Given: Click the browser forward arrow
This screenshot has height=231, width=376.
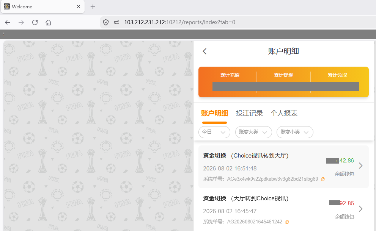Looking at the screenshot, I should click(x=21, y=22).
